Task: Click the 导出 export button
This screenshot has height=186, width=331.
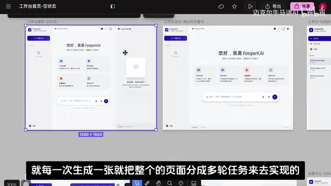Action: 273,6
